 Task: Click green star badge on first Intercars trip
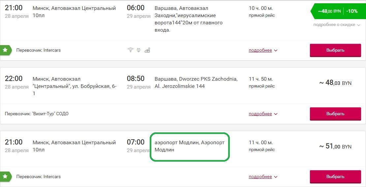5,50
